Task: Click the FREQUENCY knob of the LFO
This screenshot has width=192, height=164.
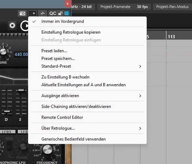Action: click(47, 149)
